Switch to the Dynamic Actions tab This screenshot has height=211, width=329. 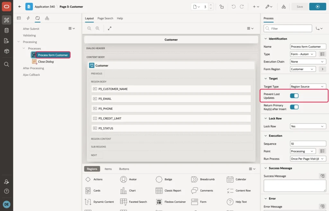28,18
